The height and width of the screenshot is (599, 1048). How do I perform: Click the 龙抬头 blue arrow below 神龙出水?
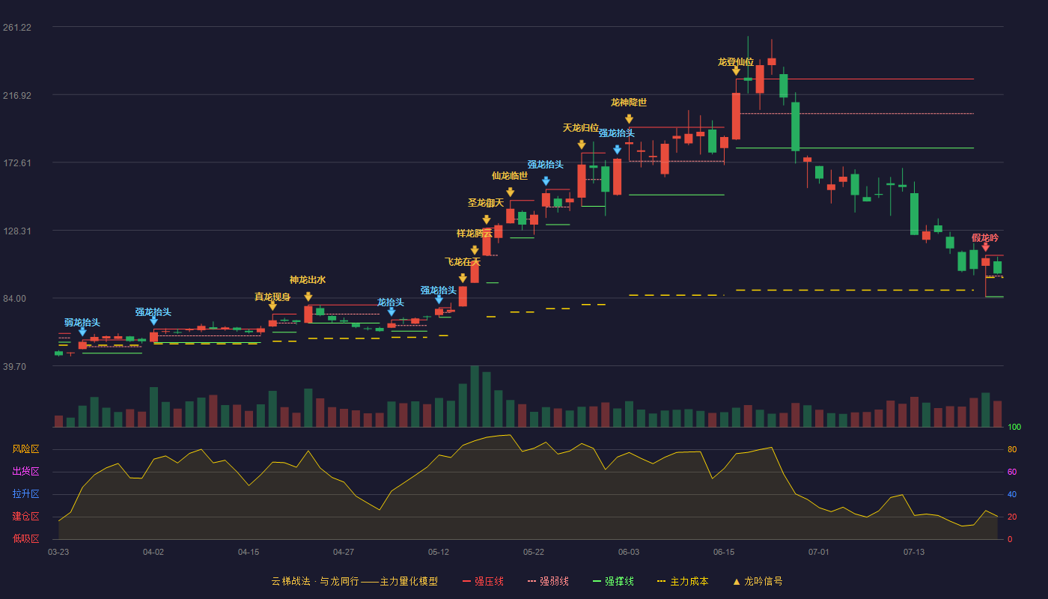click(x=391, y=311)
